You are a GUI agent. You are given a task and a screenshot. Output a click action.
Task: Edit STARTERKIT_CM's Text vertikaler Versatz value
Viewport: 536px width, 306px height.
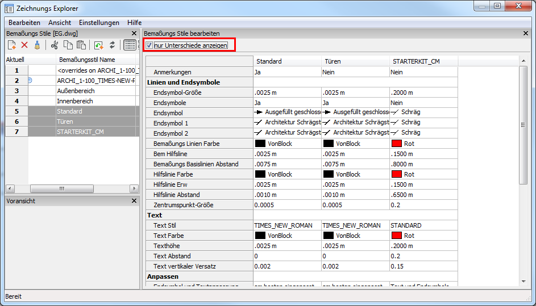[x=423, y=266]
